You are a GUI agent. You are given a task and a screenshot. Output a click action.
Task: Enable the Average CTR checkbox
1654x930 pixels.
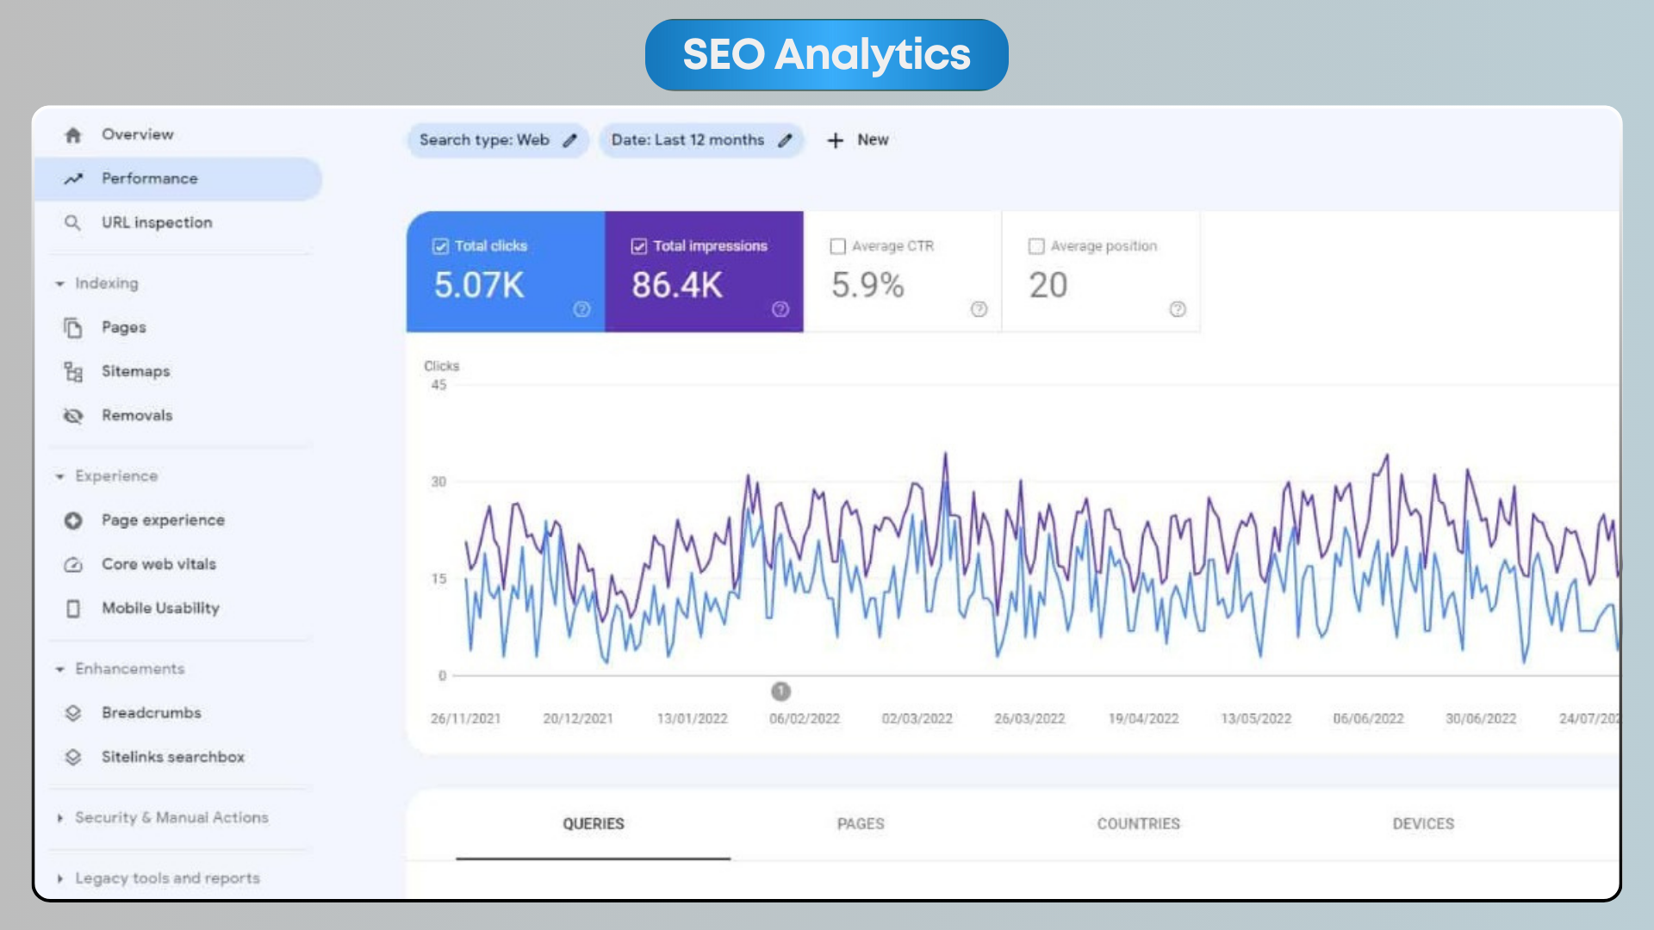pos(837,246)
